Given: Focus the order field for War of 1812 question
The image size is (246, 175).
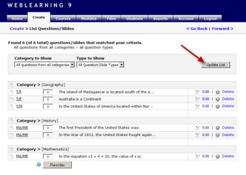Looking at the screenshot, I should 47,135.
